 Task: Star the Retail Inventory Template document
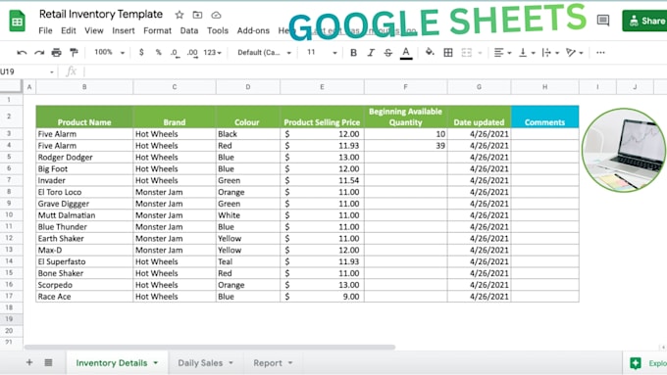pos(180,15)
